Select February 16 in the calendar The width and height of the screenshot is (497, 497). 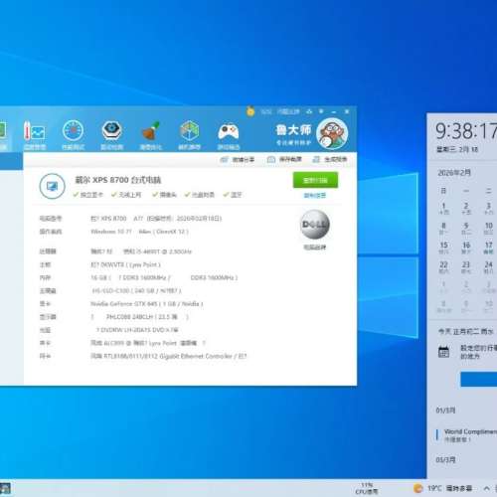[466, 248]
